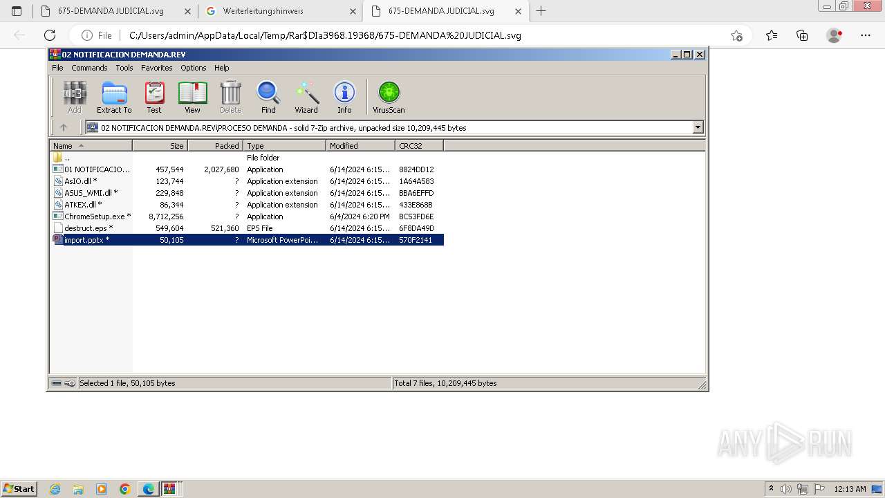Go up one folder level arrow
885x498 pixels.
64,127
